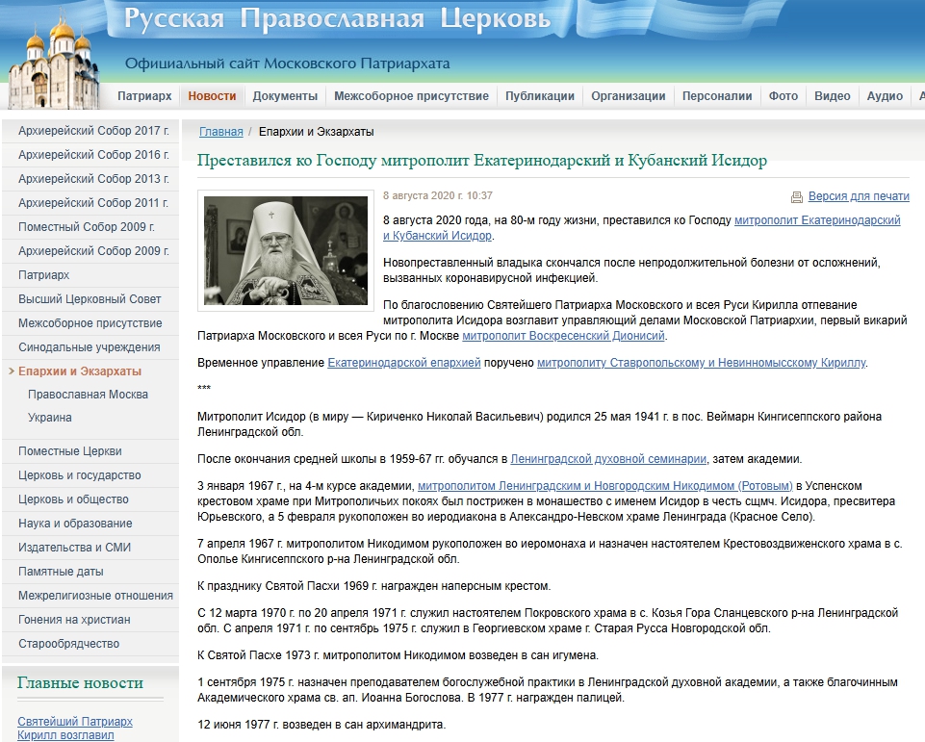The height and width of the screenshot is (742, 925).
Task: Follow the митрополит Воскресенский Дионисий link
Action: [563, 336]
